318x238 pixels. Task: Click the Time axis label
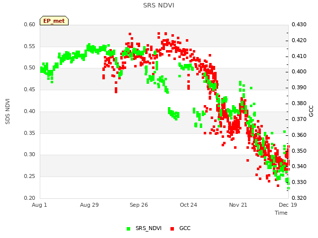pos(281,213)
